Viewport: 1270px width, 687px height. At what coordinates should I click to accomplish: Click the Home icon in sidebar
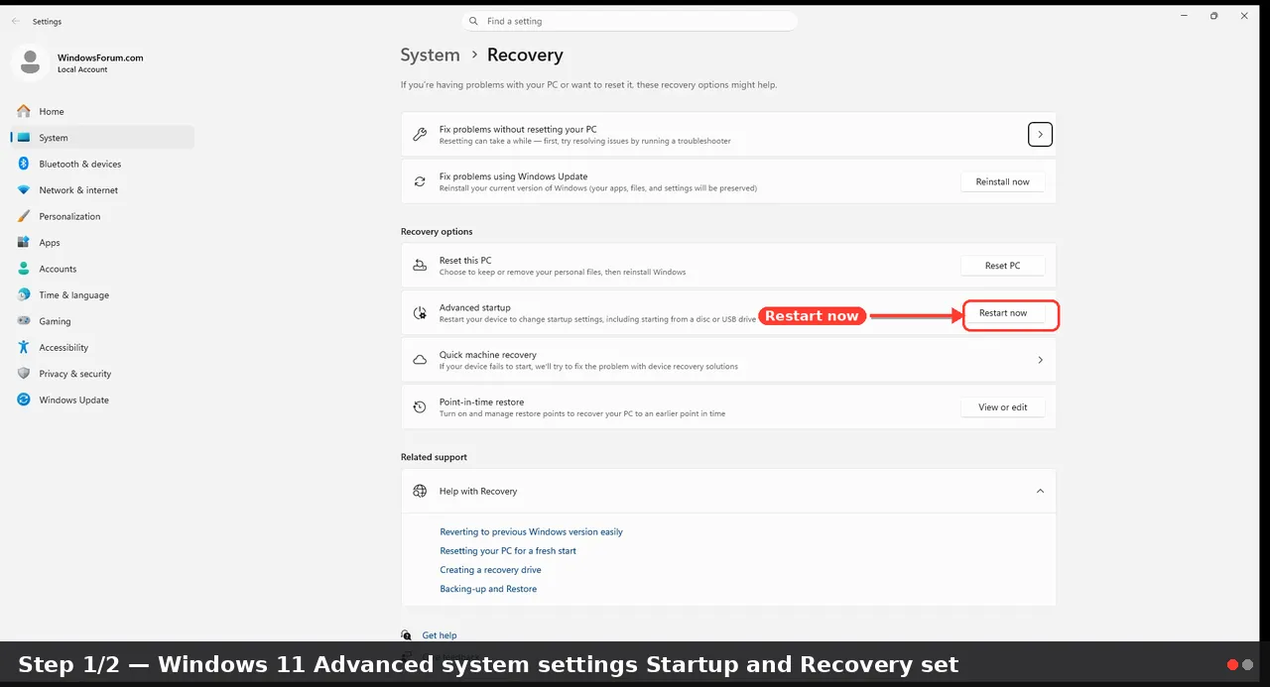[23, 111]
